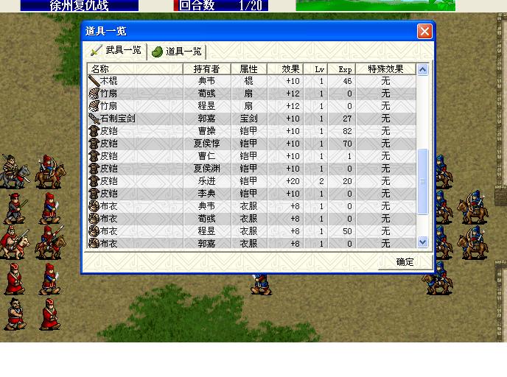507x377 pixels.
Task: Sort by the 持有者 column header
Action: click(x=206, y=68)
